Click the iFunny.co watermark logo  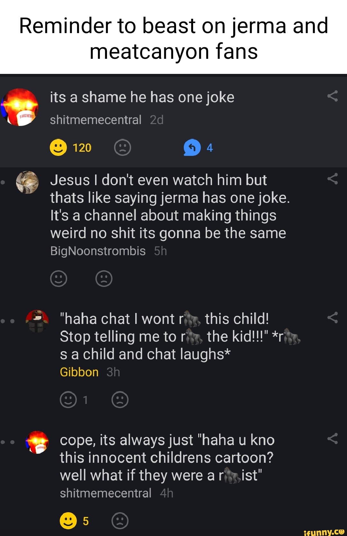(x=324, y=532)
